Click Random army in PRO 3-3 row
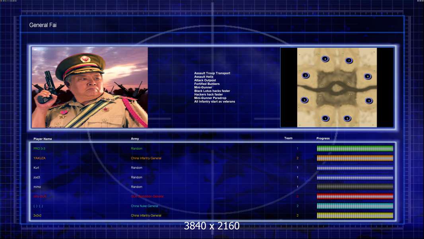 coord(136,149)
